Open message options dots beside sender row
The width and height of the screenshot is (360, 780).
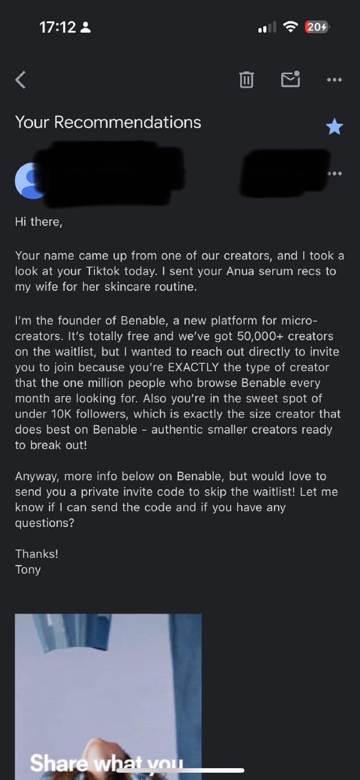click(x=335, y=173)
